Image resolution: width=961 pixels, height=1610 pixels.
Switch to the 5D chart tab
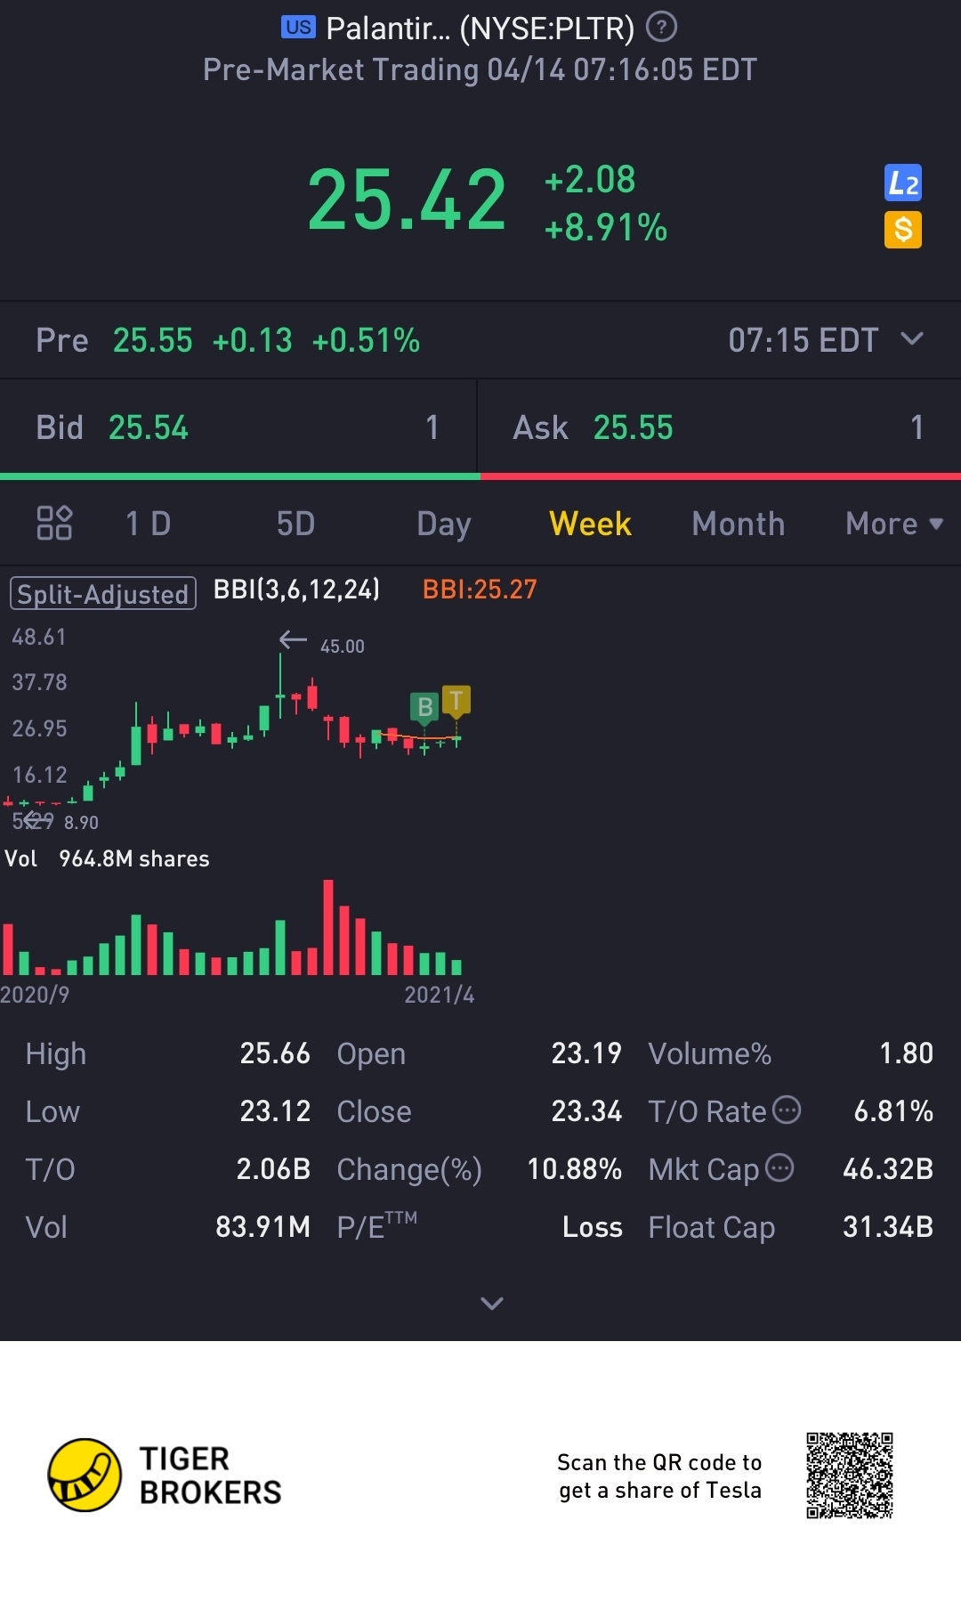295,524
